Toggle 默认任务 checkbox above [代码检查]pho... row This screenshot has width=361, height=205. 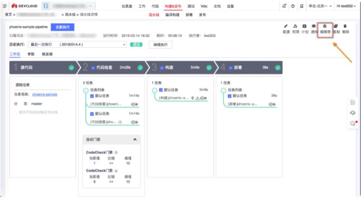click(92, 114)
